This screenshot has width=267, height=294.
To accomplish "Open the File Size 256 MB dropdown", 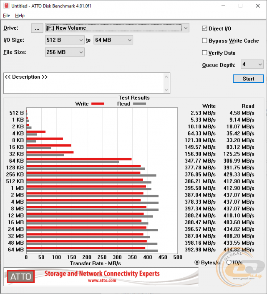I will pyautogui.click(x=65, y=52).
